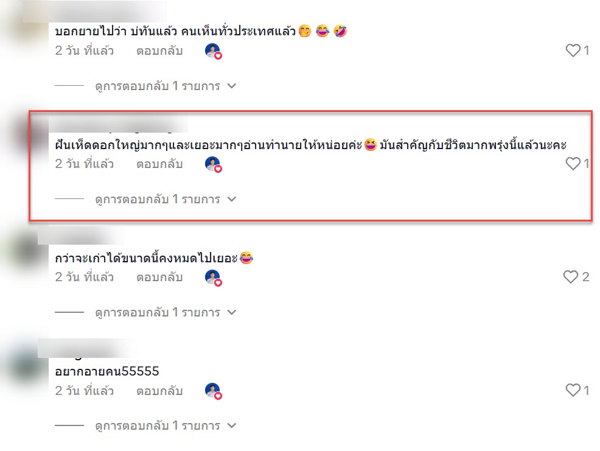Open creator-liked avatar on the กว่าจะเก่าได้ขนาดนี้ comment
This screenshot has width=600, height=451.
point(214,278)
